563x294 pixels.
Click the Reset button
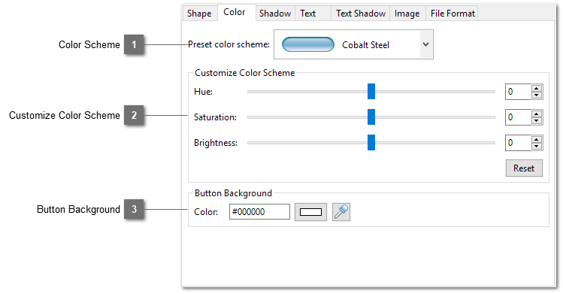tap(524, 168)
